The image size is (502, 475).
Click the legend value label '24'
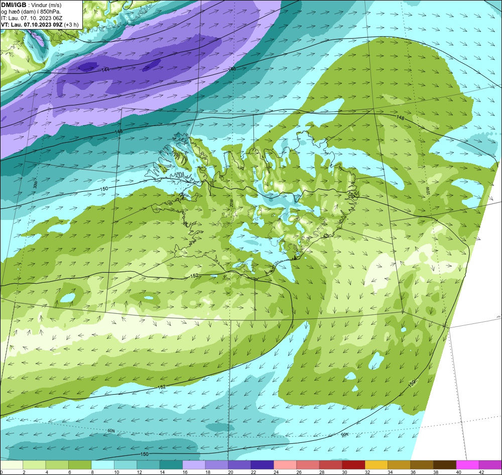276,472
